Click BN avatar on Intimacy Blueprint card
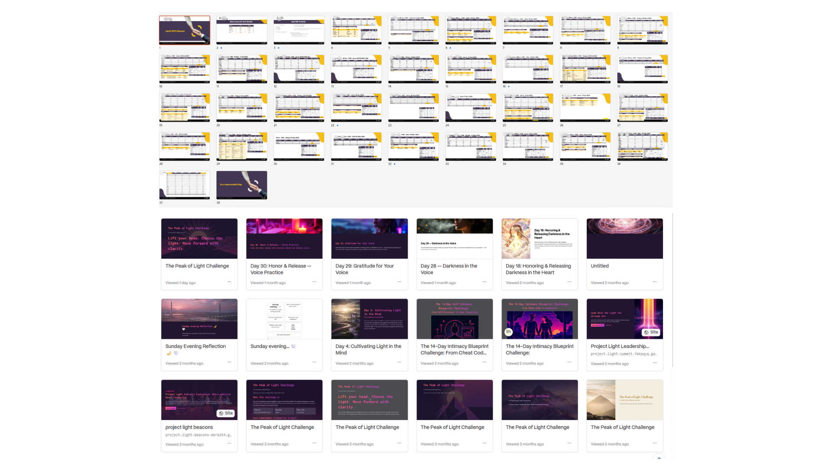This screenshot has width=832, height=468. [508, 332]
